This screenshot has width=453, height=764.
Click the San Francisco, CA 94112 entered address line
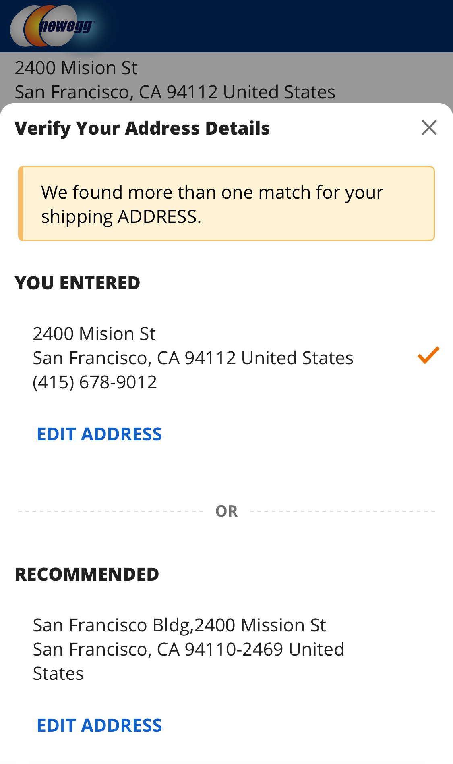[x=193, y=357]
